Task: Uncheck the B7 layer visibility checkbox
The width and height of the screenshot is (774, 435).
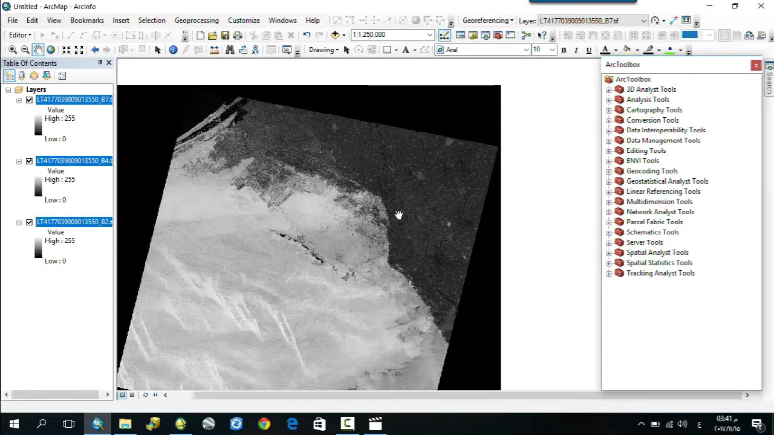Action: [x=29, y=100]
